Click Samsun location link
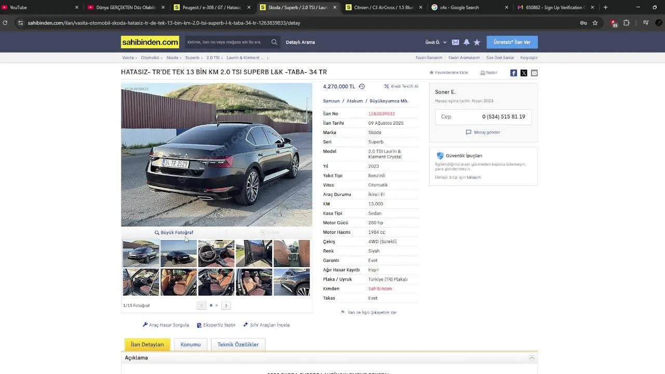This screenshot has height=374, width=665. pos(331,101)
